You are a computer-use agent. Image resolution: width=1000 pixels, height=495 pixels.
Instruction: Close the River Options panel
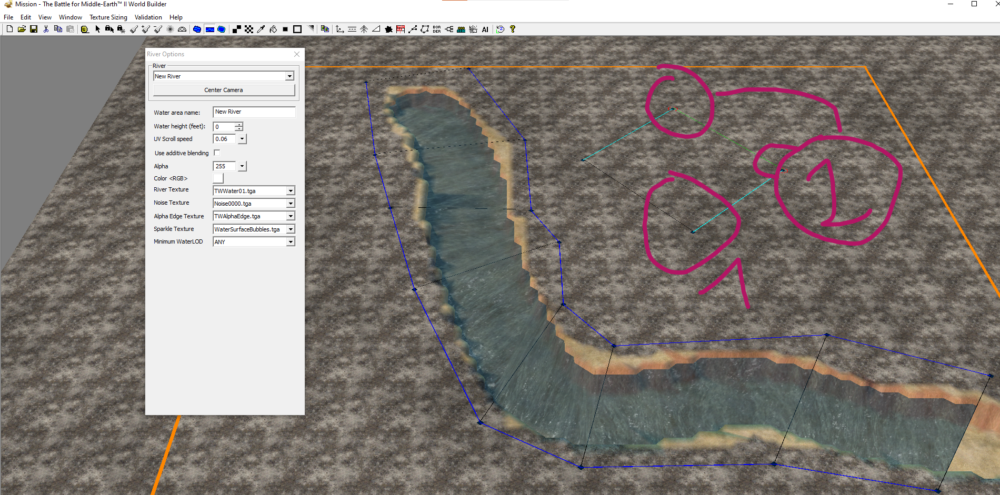click(297, 54)
